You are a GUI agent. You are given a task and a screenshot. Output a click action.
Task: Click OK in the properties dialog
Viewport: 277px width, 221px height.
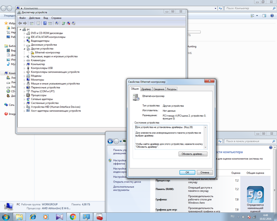(x=187, y=172)
